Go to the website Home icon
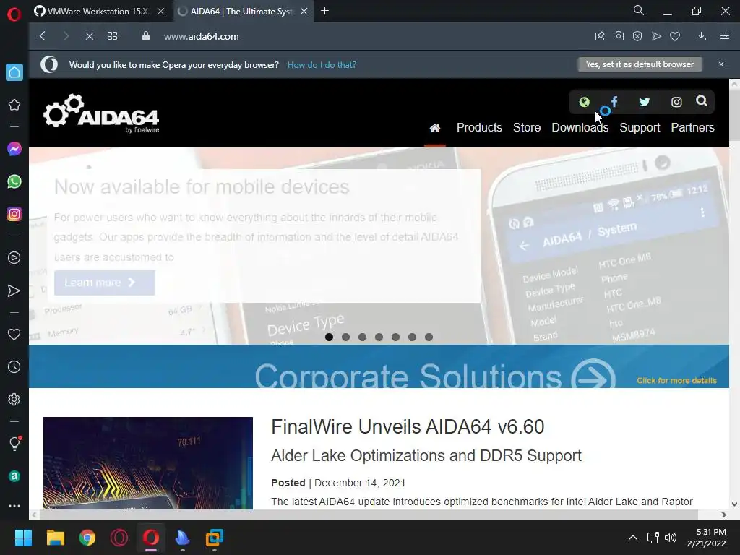The image size is (740, 555). [x=435, y=128]
